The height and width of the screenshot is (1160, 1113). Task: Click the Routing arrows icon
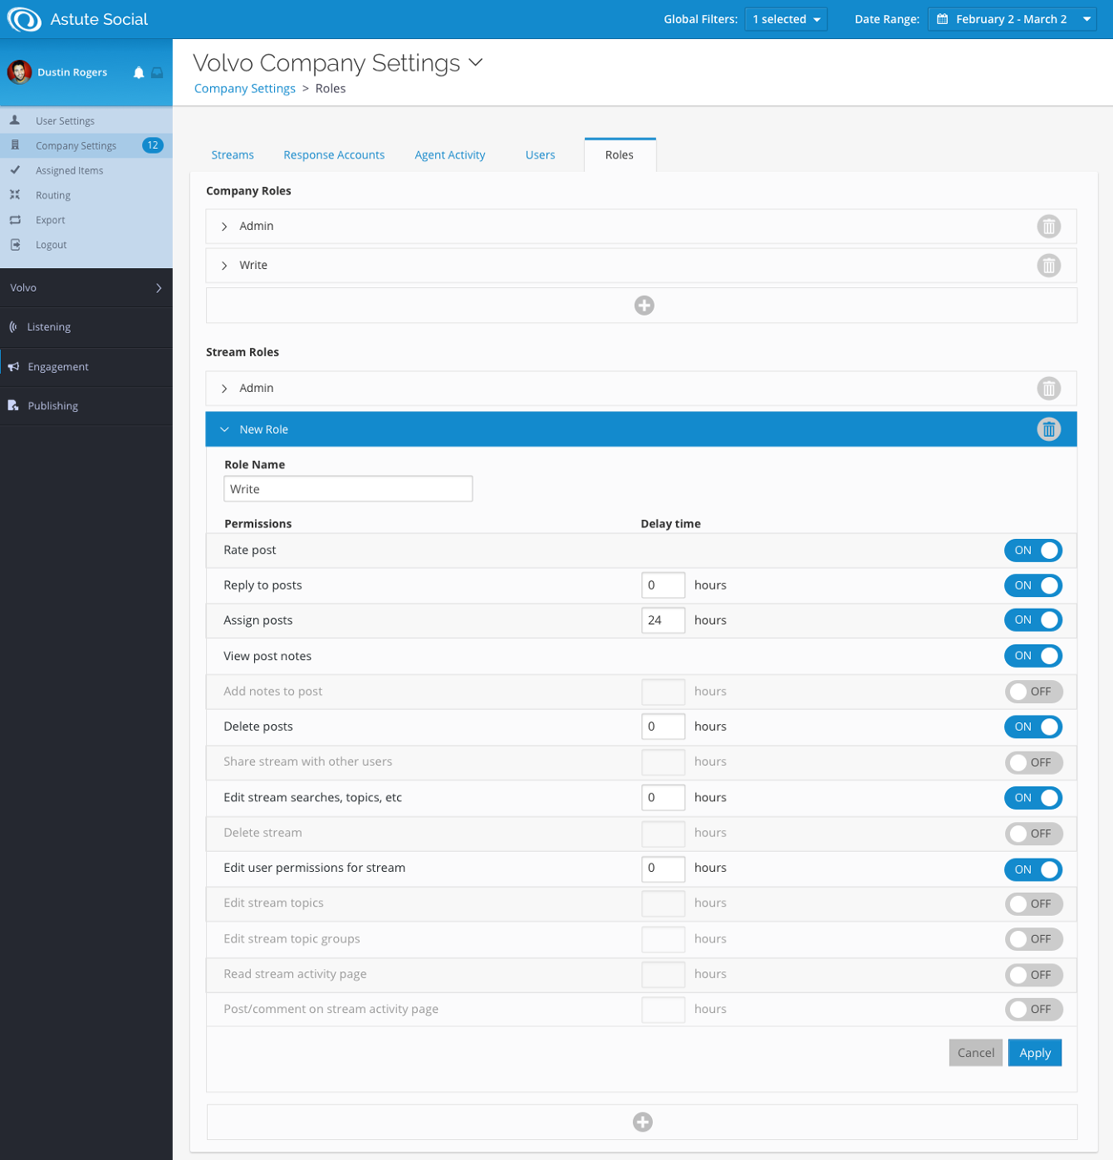point(15,195)
